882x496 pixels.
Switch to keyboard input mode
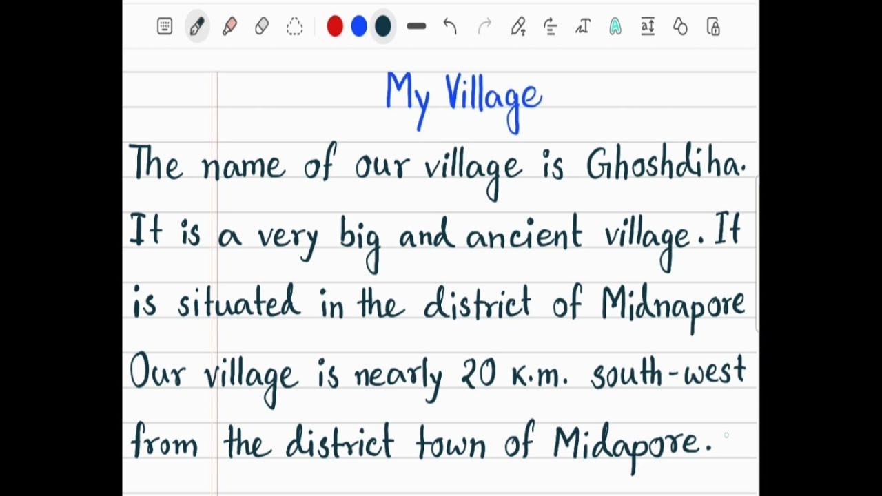tap(165, 27)
